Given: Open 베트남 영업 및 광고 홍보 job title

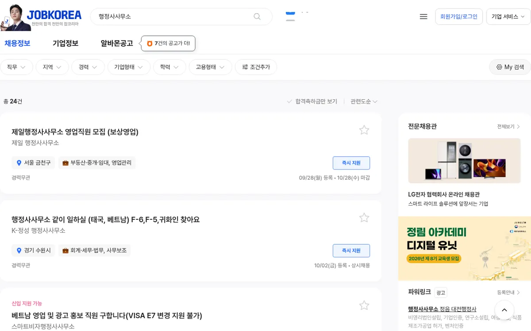Looking at the screenshot, I should 107,316.
